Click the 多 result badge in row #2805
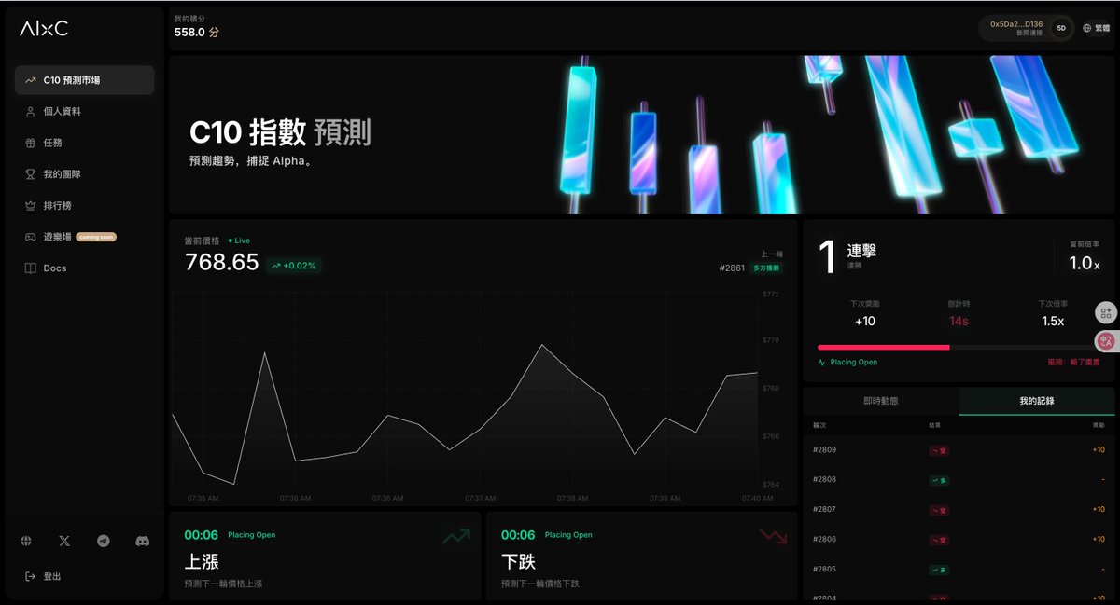This screenshot has height=605, width=1120. [939, 570]
